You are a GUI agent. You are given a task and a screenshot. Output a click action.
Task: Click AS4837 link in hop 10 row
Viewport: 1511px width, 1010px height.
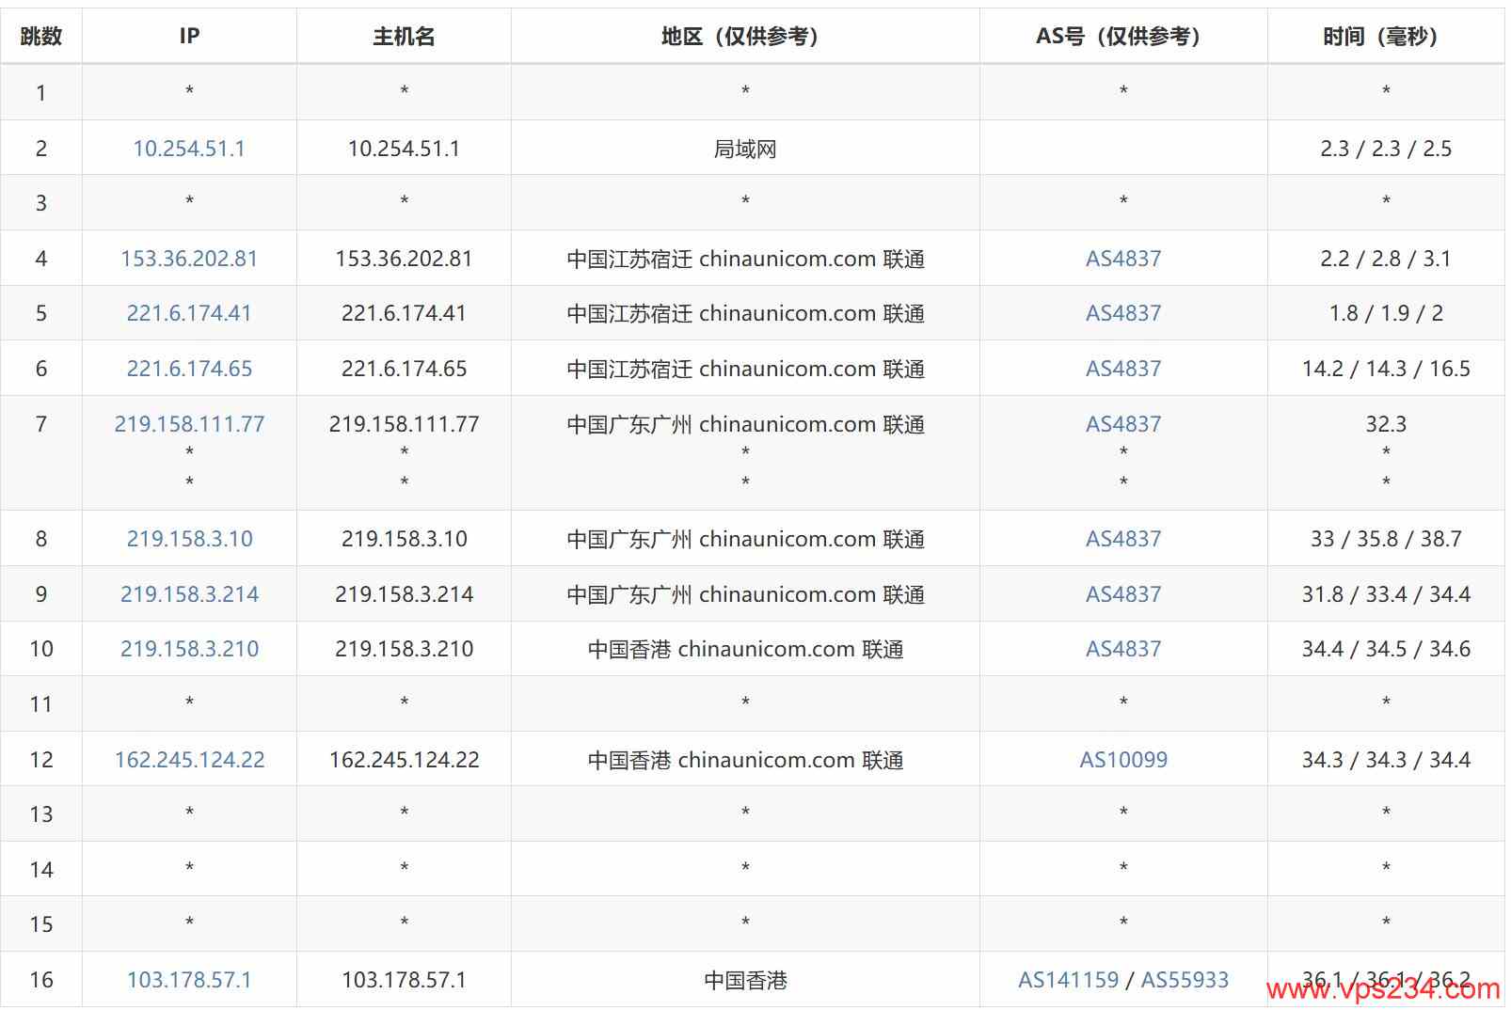click(1123, 649)
